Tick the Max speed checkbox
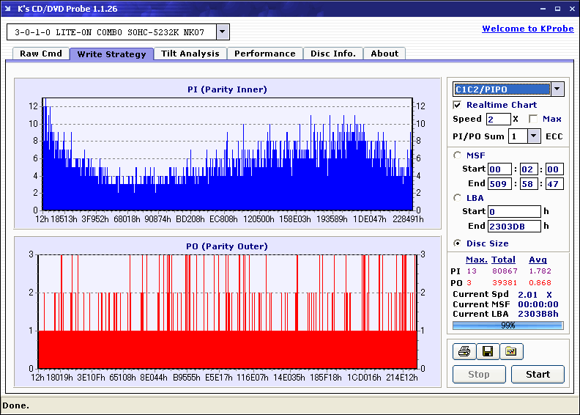580x415 pixels. click(533, 119)
